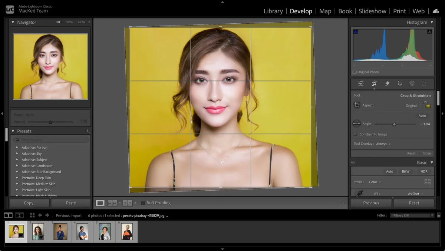Click the Auto straighten button

coord(422,116)
